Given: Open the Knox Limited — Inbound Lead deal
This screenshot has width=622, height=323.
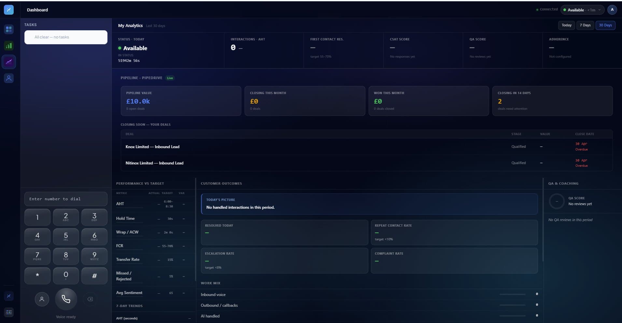Looking at the screenshot, I should [x=367, y=147].
